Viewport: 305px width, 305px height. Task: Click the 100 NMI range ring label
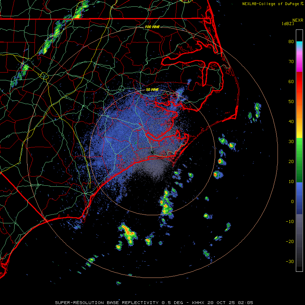[152, 27]
